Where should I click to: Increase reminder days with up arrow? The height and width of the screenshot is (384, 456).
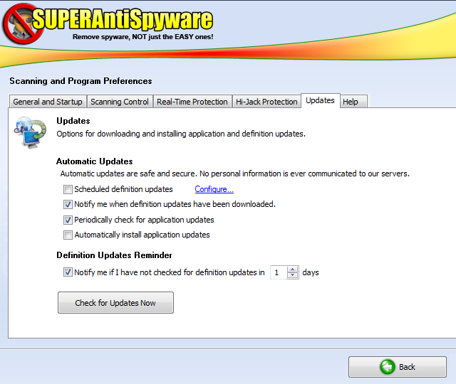click(293, 269)
